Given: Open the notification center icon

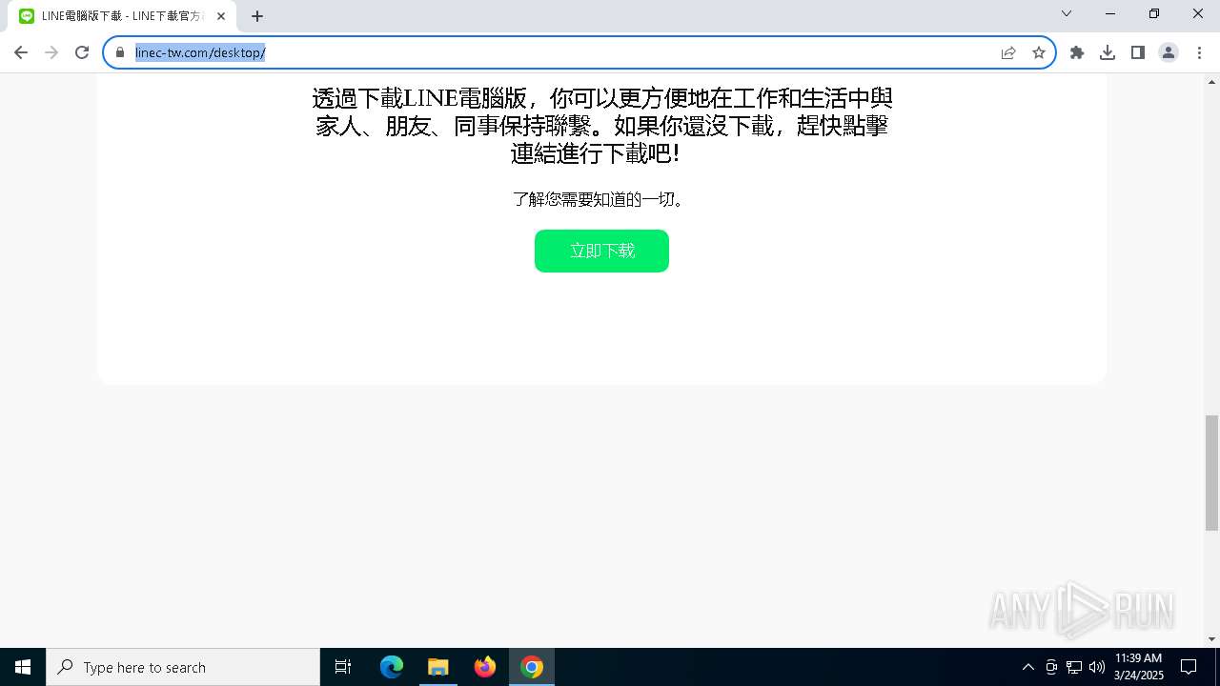Looking at the screenshot, I should coord(1189,667).
